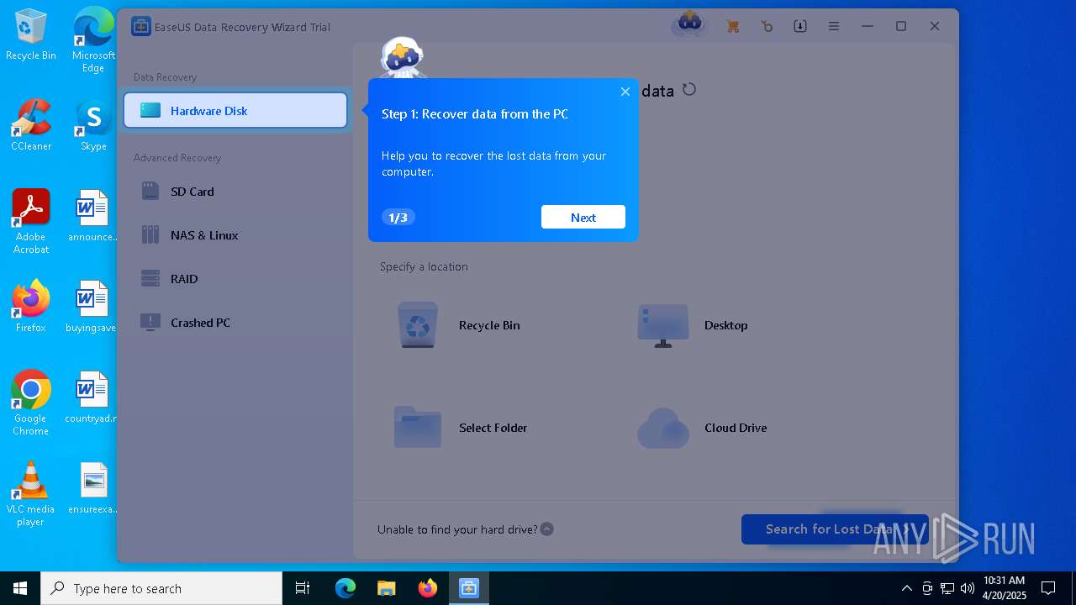The width and height of the screenshot is (1076, 605).
Task: Open CCleaner desktop shortcut
Action: (x=31, y=126)
